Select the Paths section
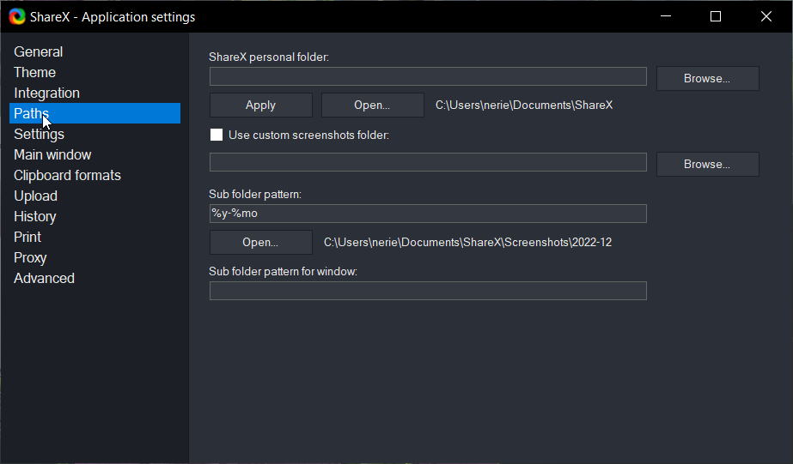Image resolution: width=793 pixels, height=464 pixels. tap(95, 113)
